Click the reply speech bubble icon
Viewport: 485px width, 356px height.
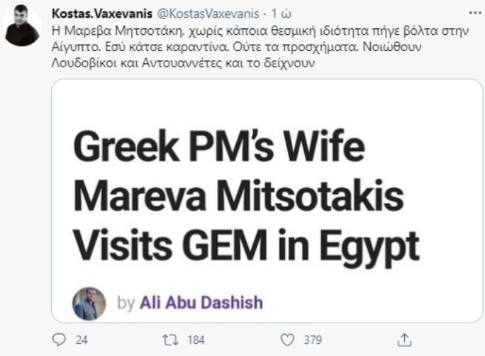59,340
